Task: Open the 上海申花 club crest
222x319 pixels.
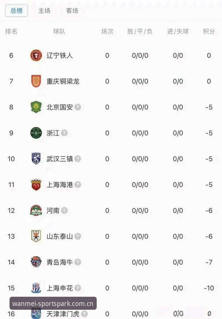Action: coord(36,288)
